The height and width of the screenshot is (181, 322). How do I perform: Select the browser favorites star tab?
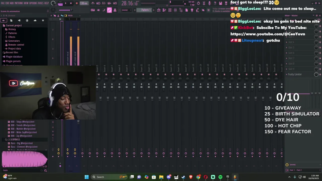(43, 20)
